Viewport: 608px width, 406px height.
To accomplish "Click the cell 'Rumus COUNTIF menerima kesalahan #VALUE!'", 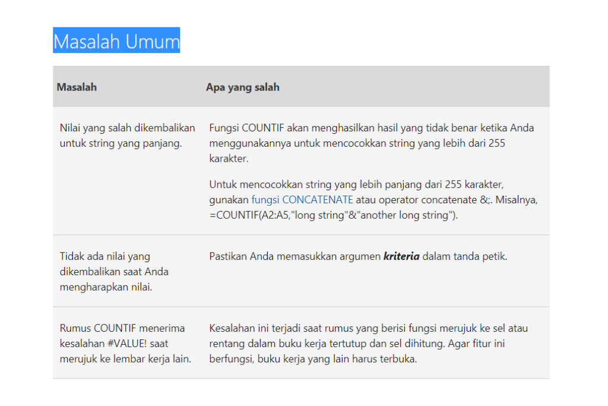I will [125, 344].
